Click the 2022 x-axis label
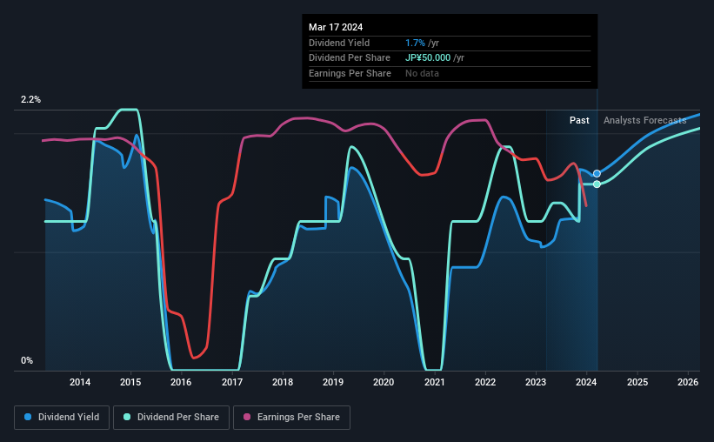Image resolution: width=714 pixels, height=442 pixels. point(485,382)
